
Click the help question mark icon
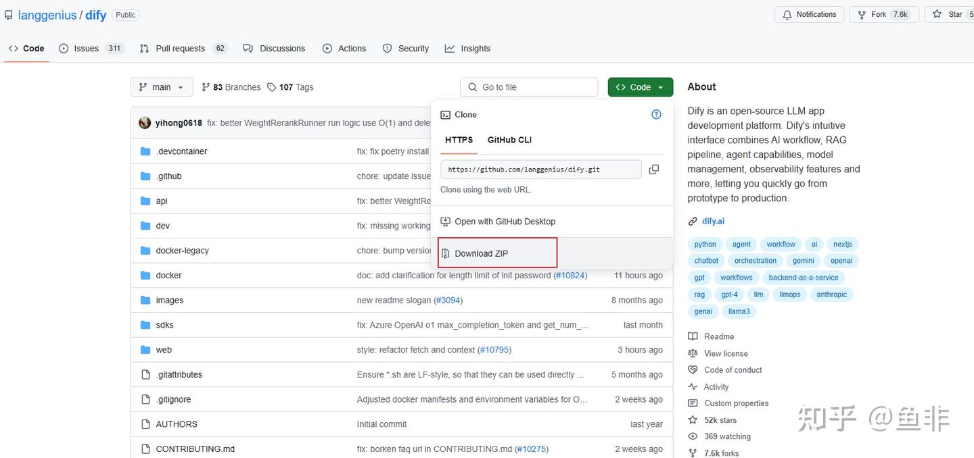(655, 115)
